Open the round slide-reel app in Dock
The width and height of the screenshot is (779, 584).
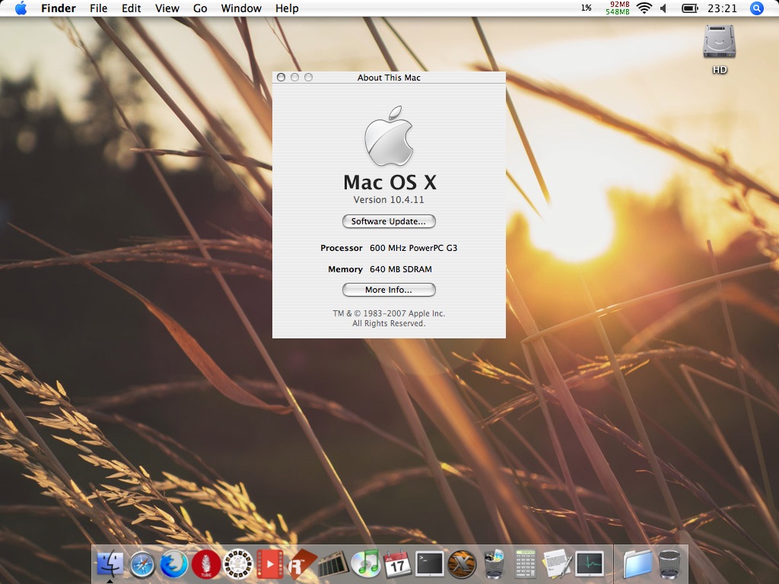pos(238,565)
